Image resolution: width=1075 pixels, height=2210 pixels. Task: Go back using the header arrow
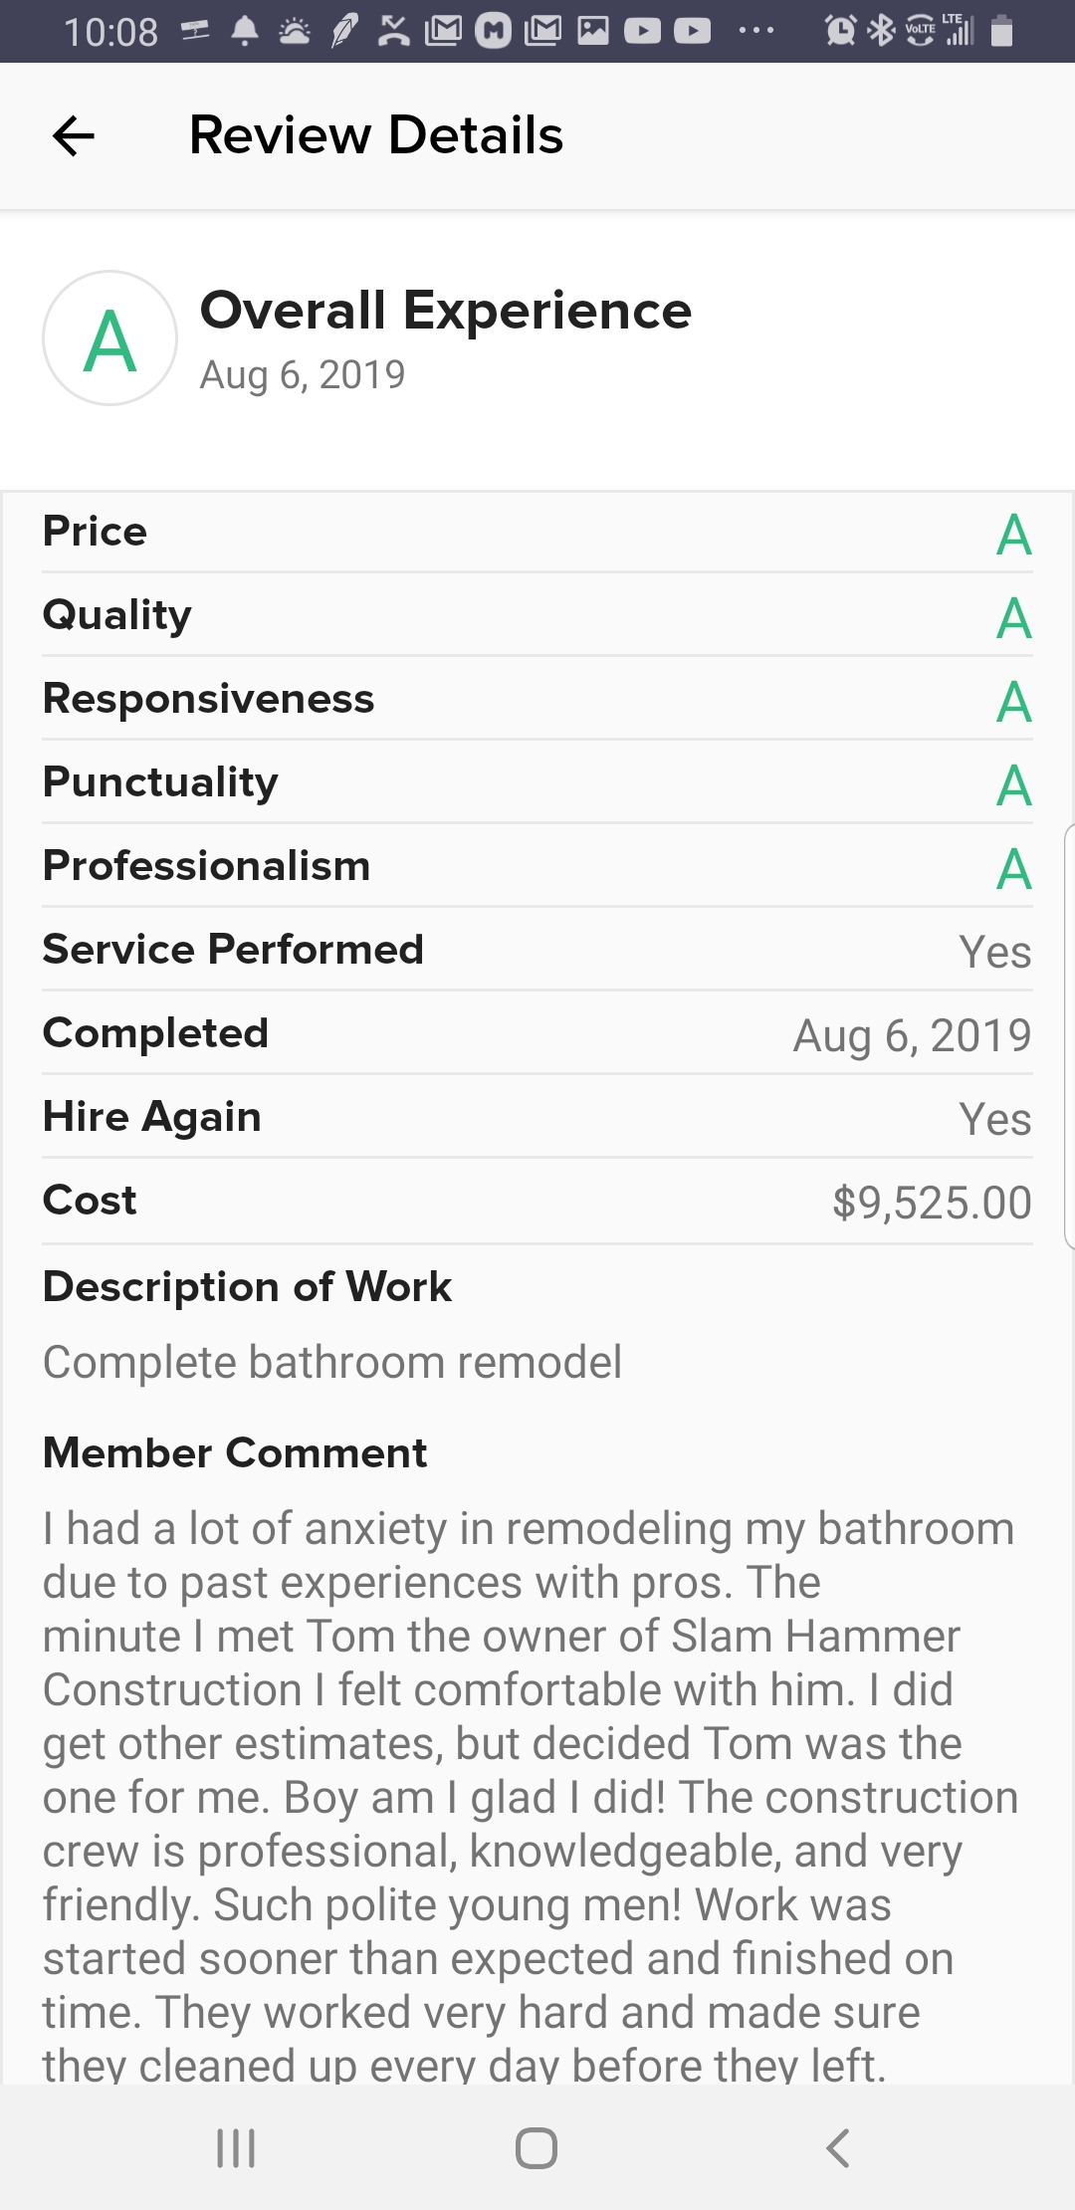74,135
